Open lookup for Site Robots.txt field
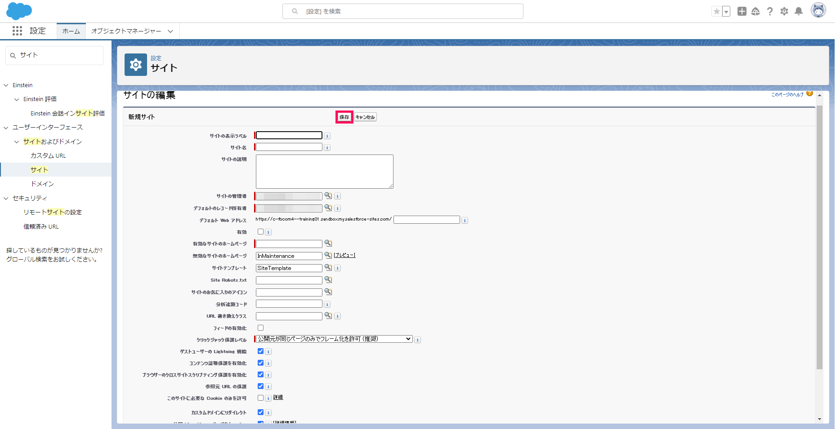This screenshot has width=836, height=429. 328,280
